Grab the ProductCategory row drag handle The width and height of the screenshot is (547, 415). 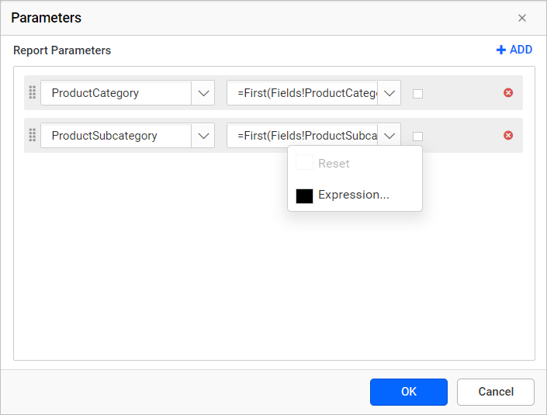[32, 92]
